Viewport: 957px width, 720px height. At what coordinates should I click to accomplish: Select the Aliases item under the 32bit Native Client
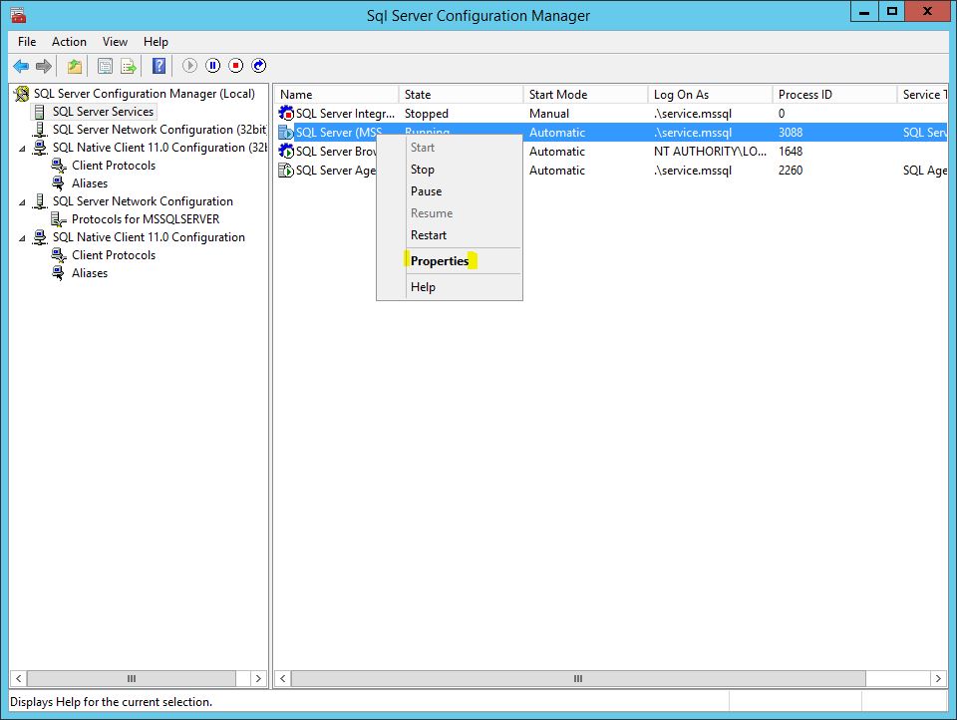(90, 183)
